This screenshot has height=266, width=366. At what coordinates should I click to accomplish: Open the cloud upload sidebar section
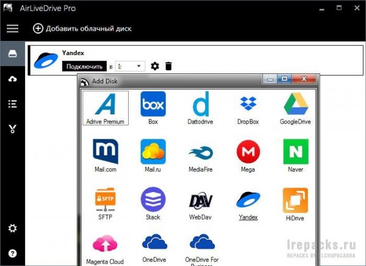pyautogui.click(x=12, y=79)
